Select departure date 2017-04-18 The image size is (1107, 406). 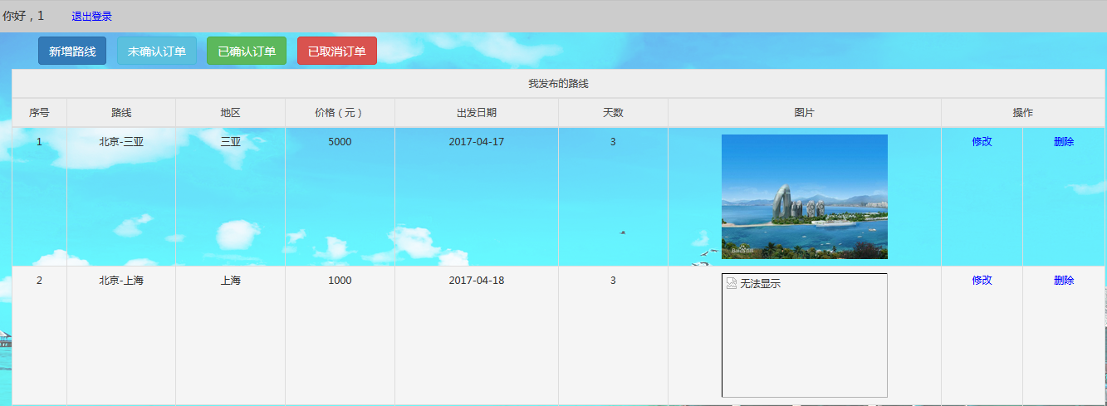pyautogui.click(x=477, y=281)
